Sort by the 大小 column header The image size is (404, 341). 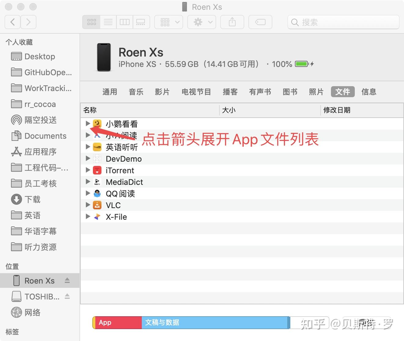pos(270,110)
